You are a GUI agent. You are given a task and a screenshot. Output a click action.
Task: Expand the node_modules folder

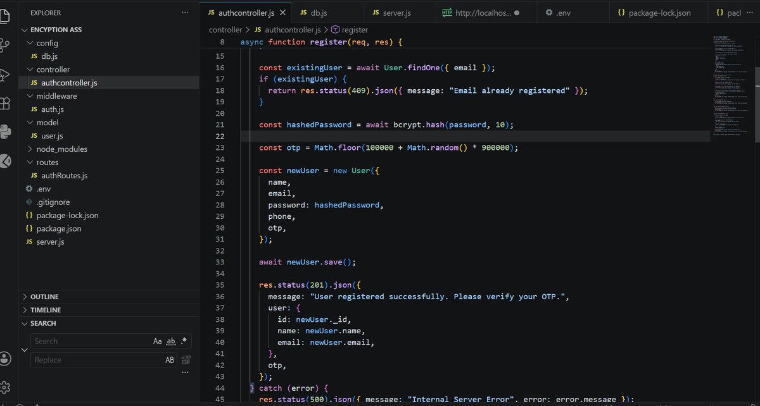pyautogui.click(x=30, y=149)
